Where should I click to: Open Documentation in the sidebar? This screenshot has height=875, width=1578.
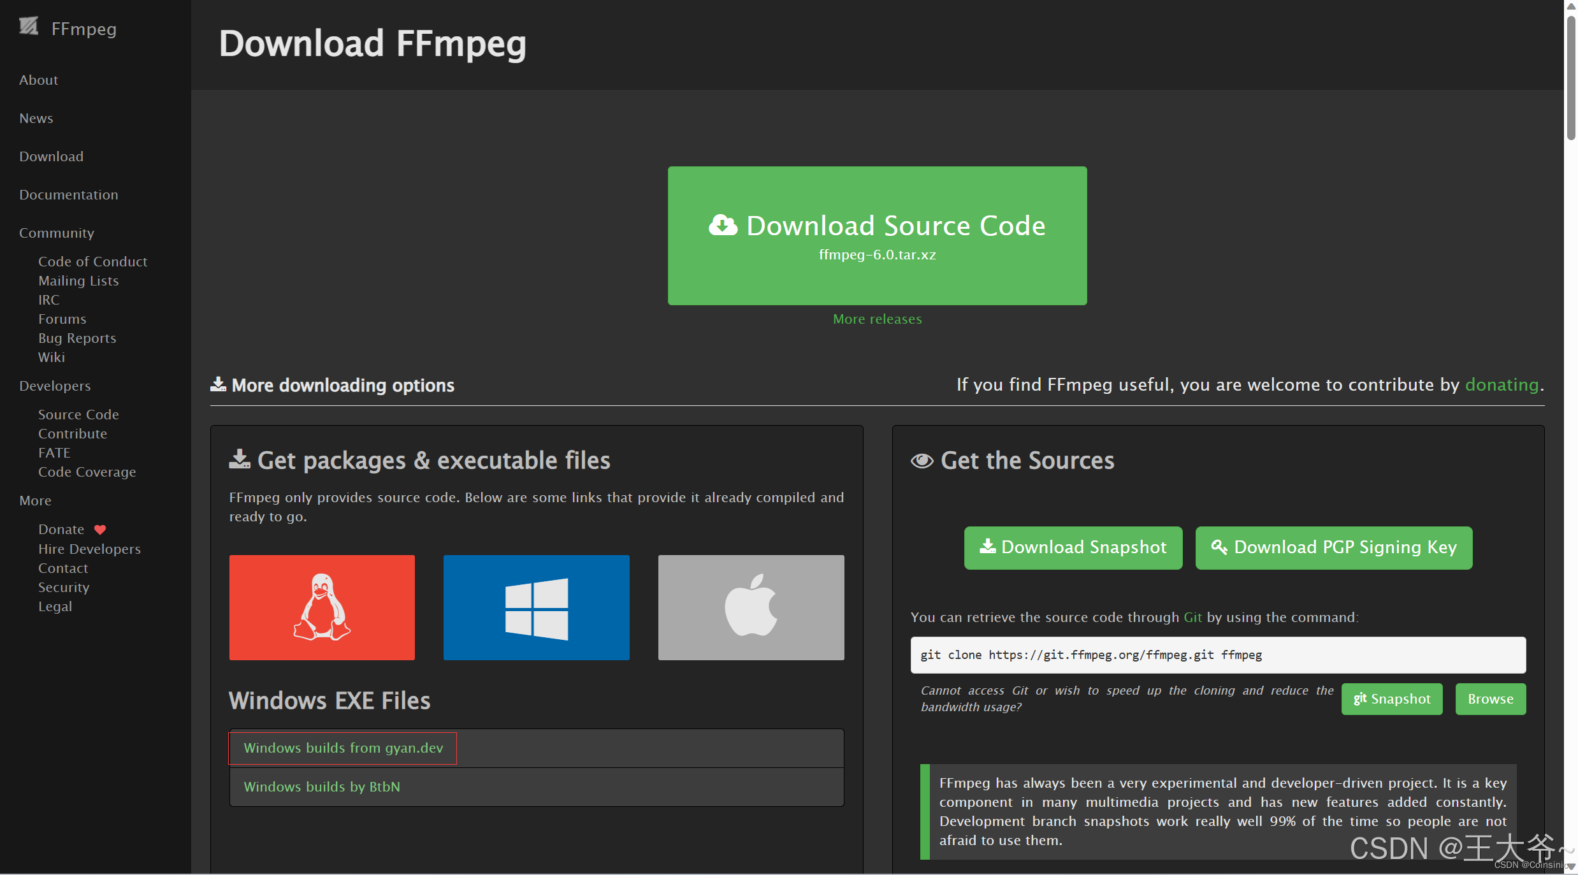point(69,194)
